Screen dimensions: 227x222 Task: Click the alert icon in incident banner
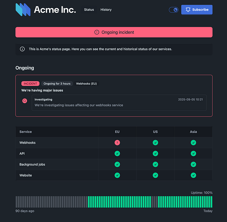97,32
